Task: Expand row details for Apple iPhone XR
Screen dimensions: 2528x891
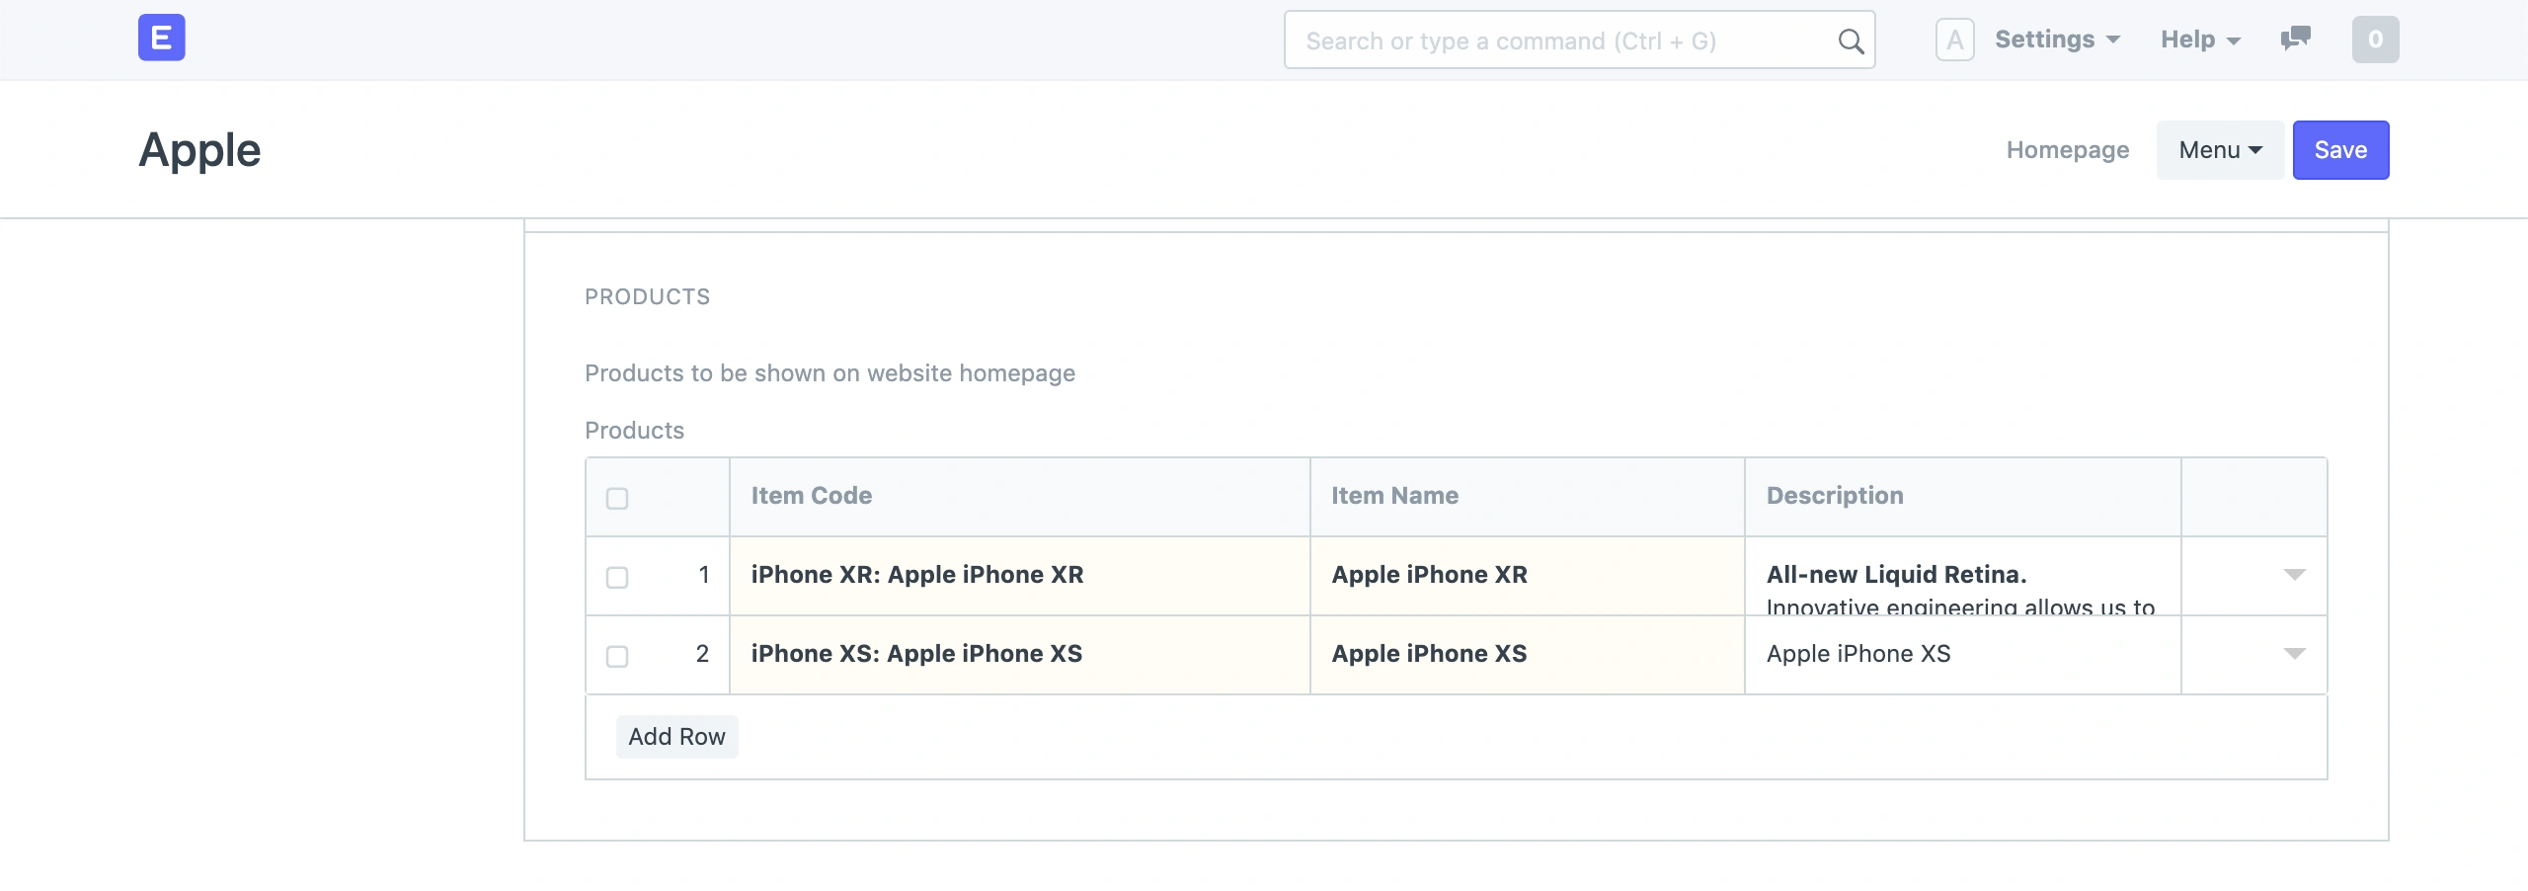Action: pos(2295,575)
